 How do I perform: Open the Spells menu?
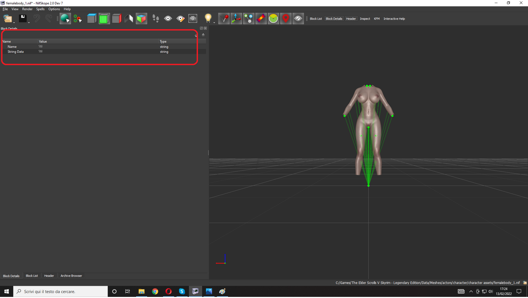(x=40, y=9)
